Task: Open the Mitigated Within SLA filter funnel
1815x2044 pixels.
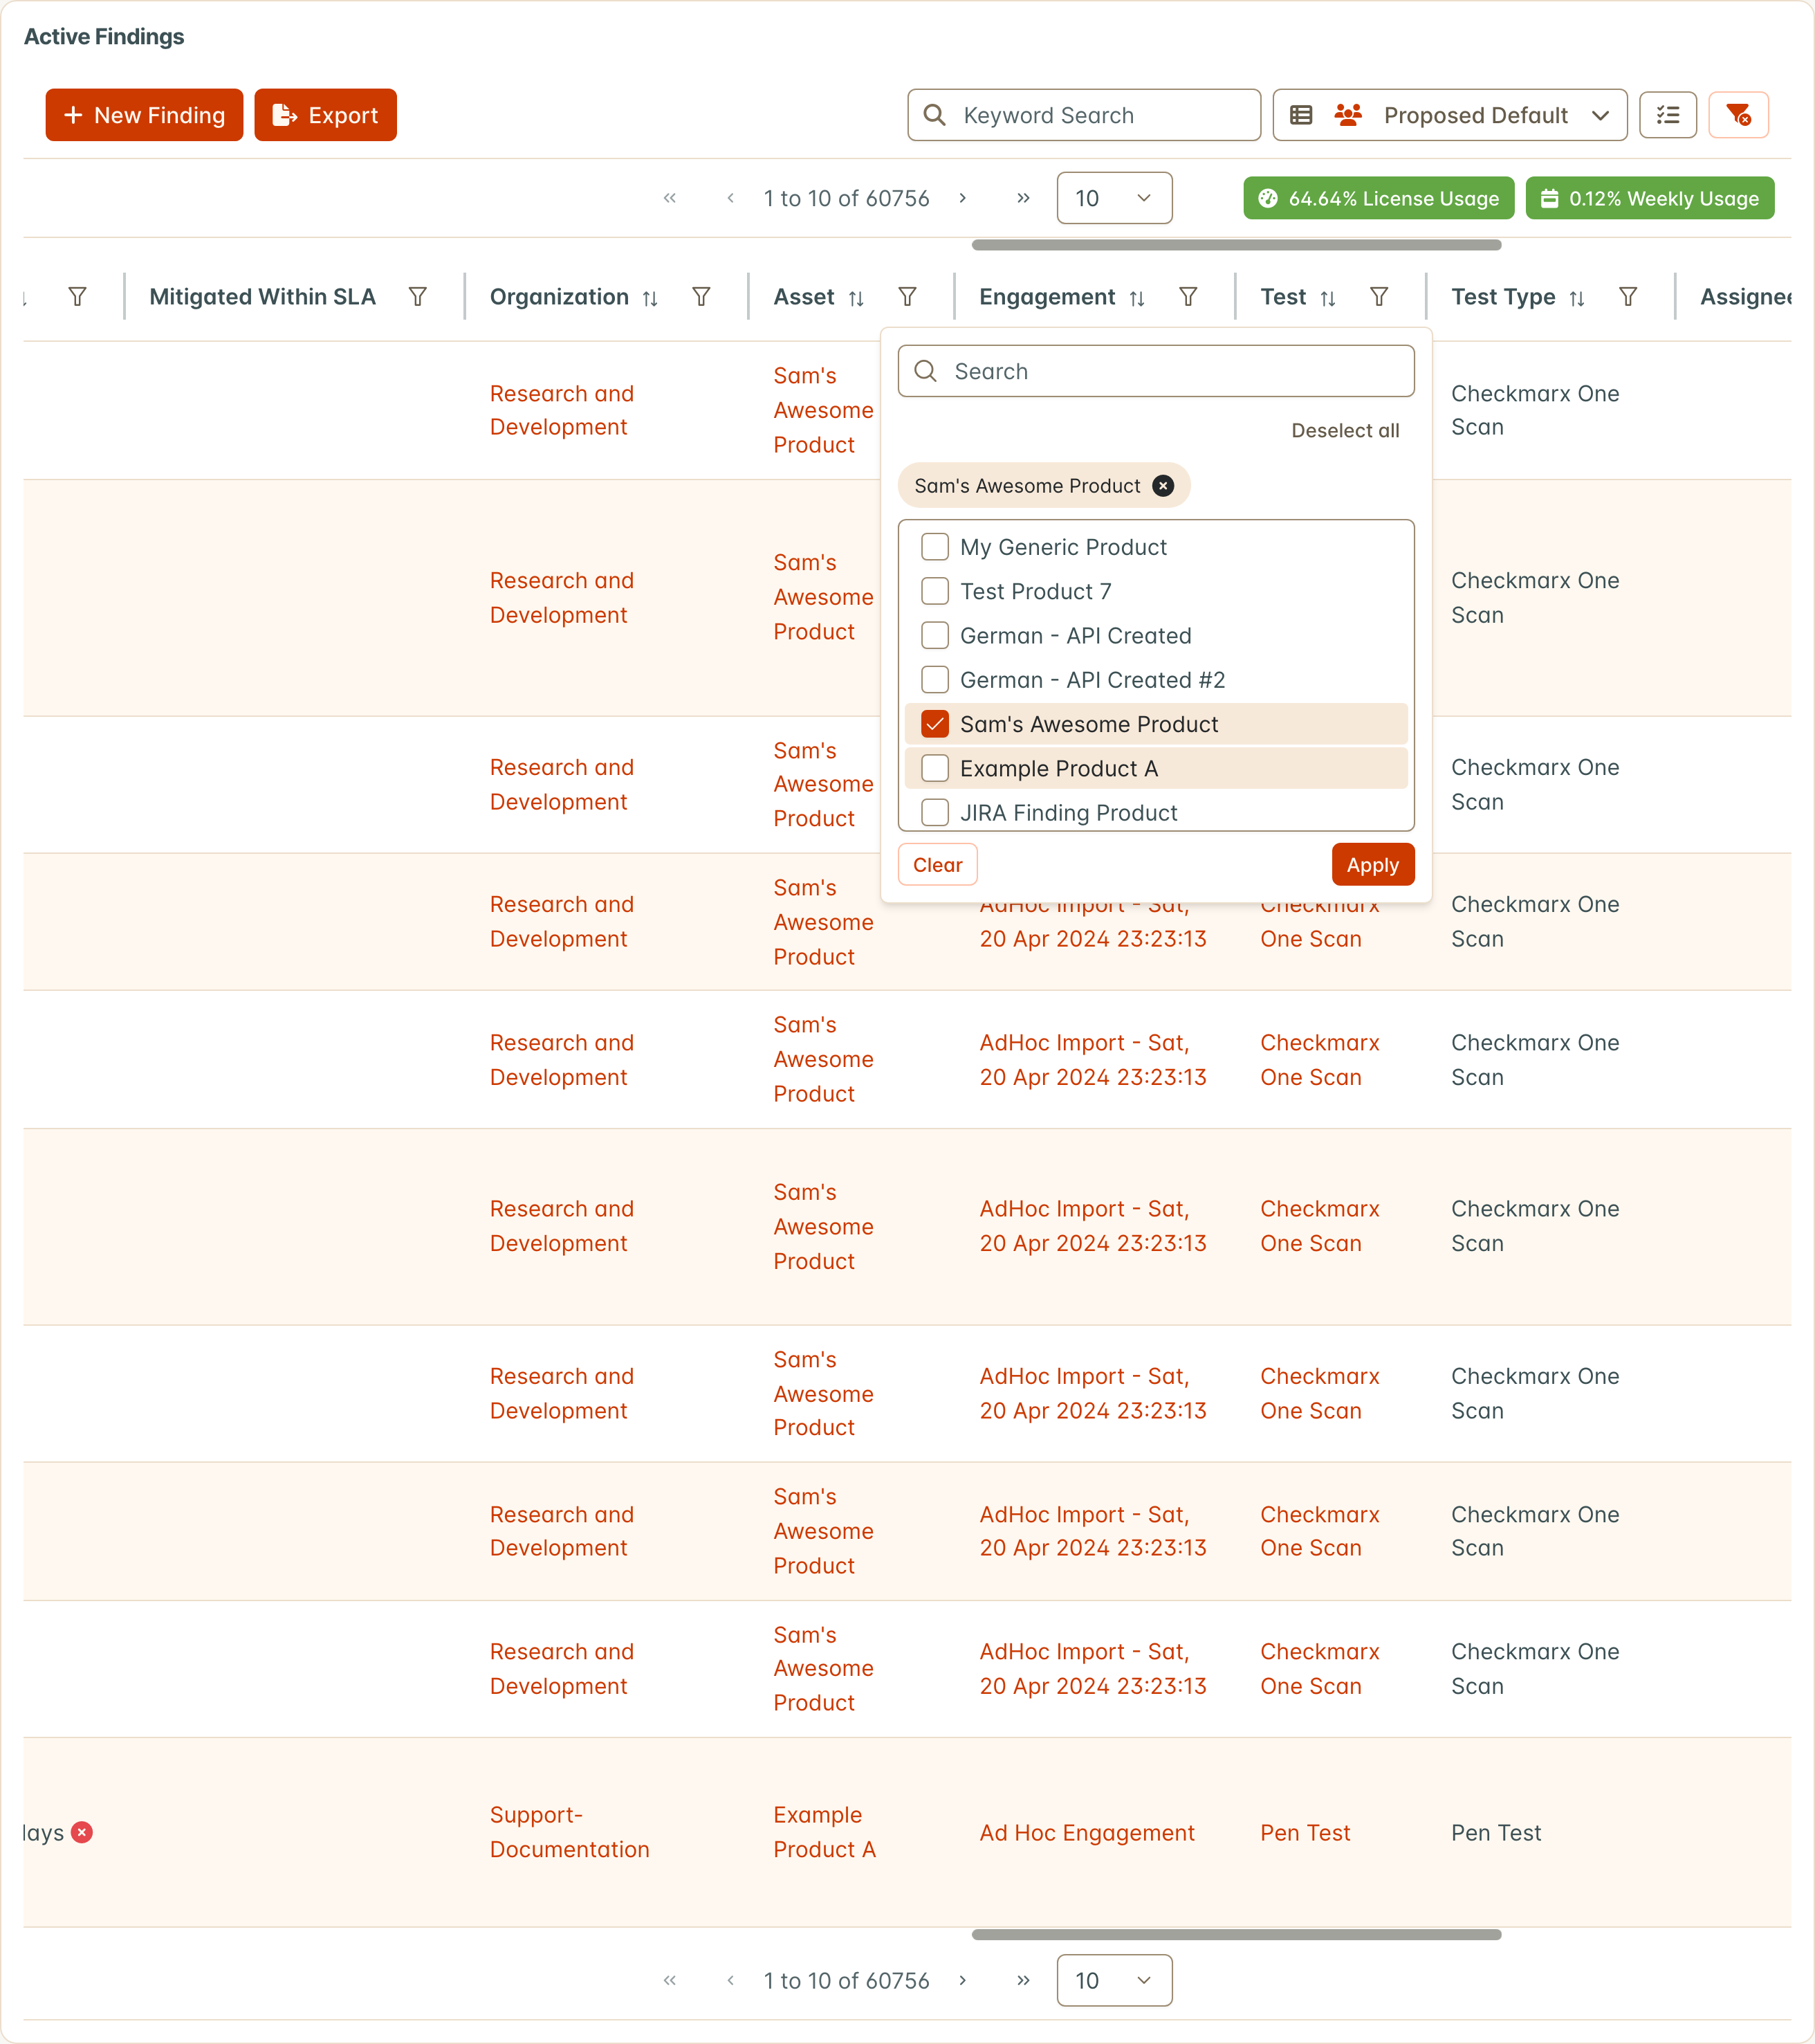Action: tap(418, 297)
